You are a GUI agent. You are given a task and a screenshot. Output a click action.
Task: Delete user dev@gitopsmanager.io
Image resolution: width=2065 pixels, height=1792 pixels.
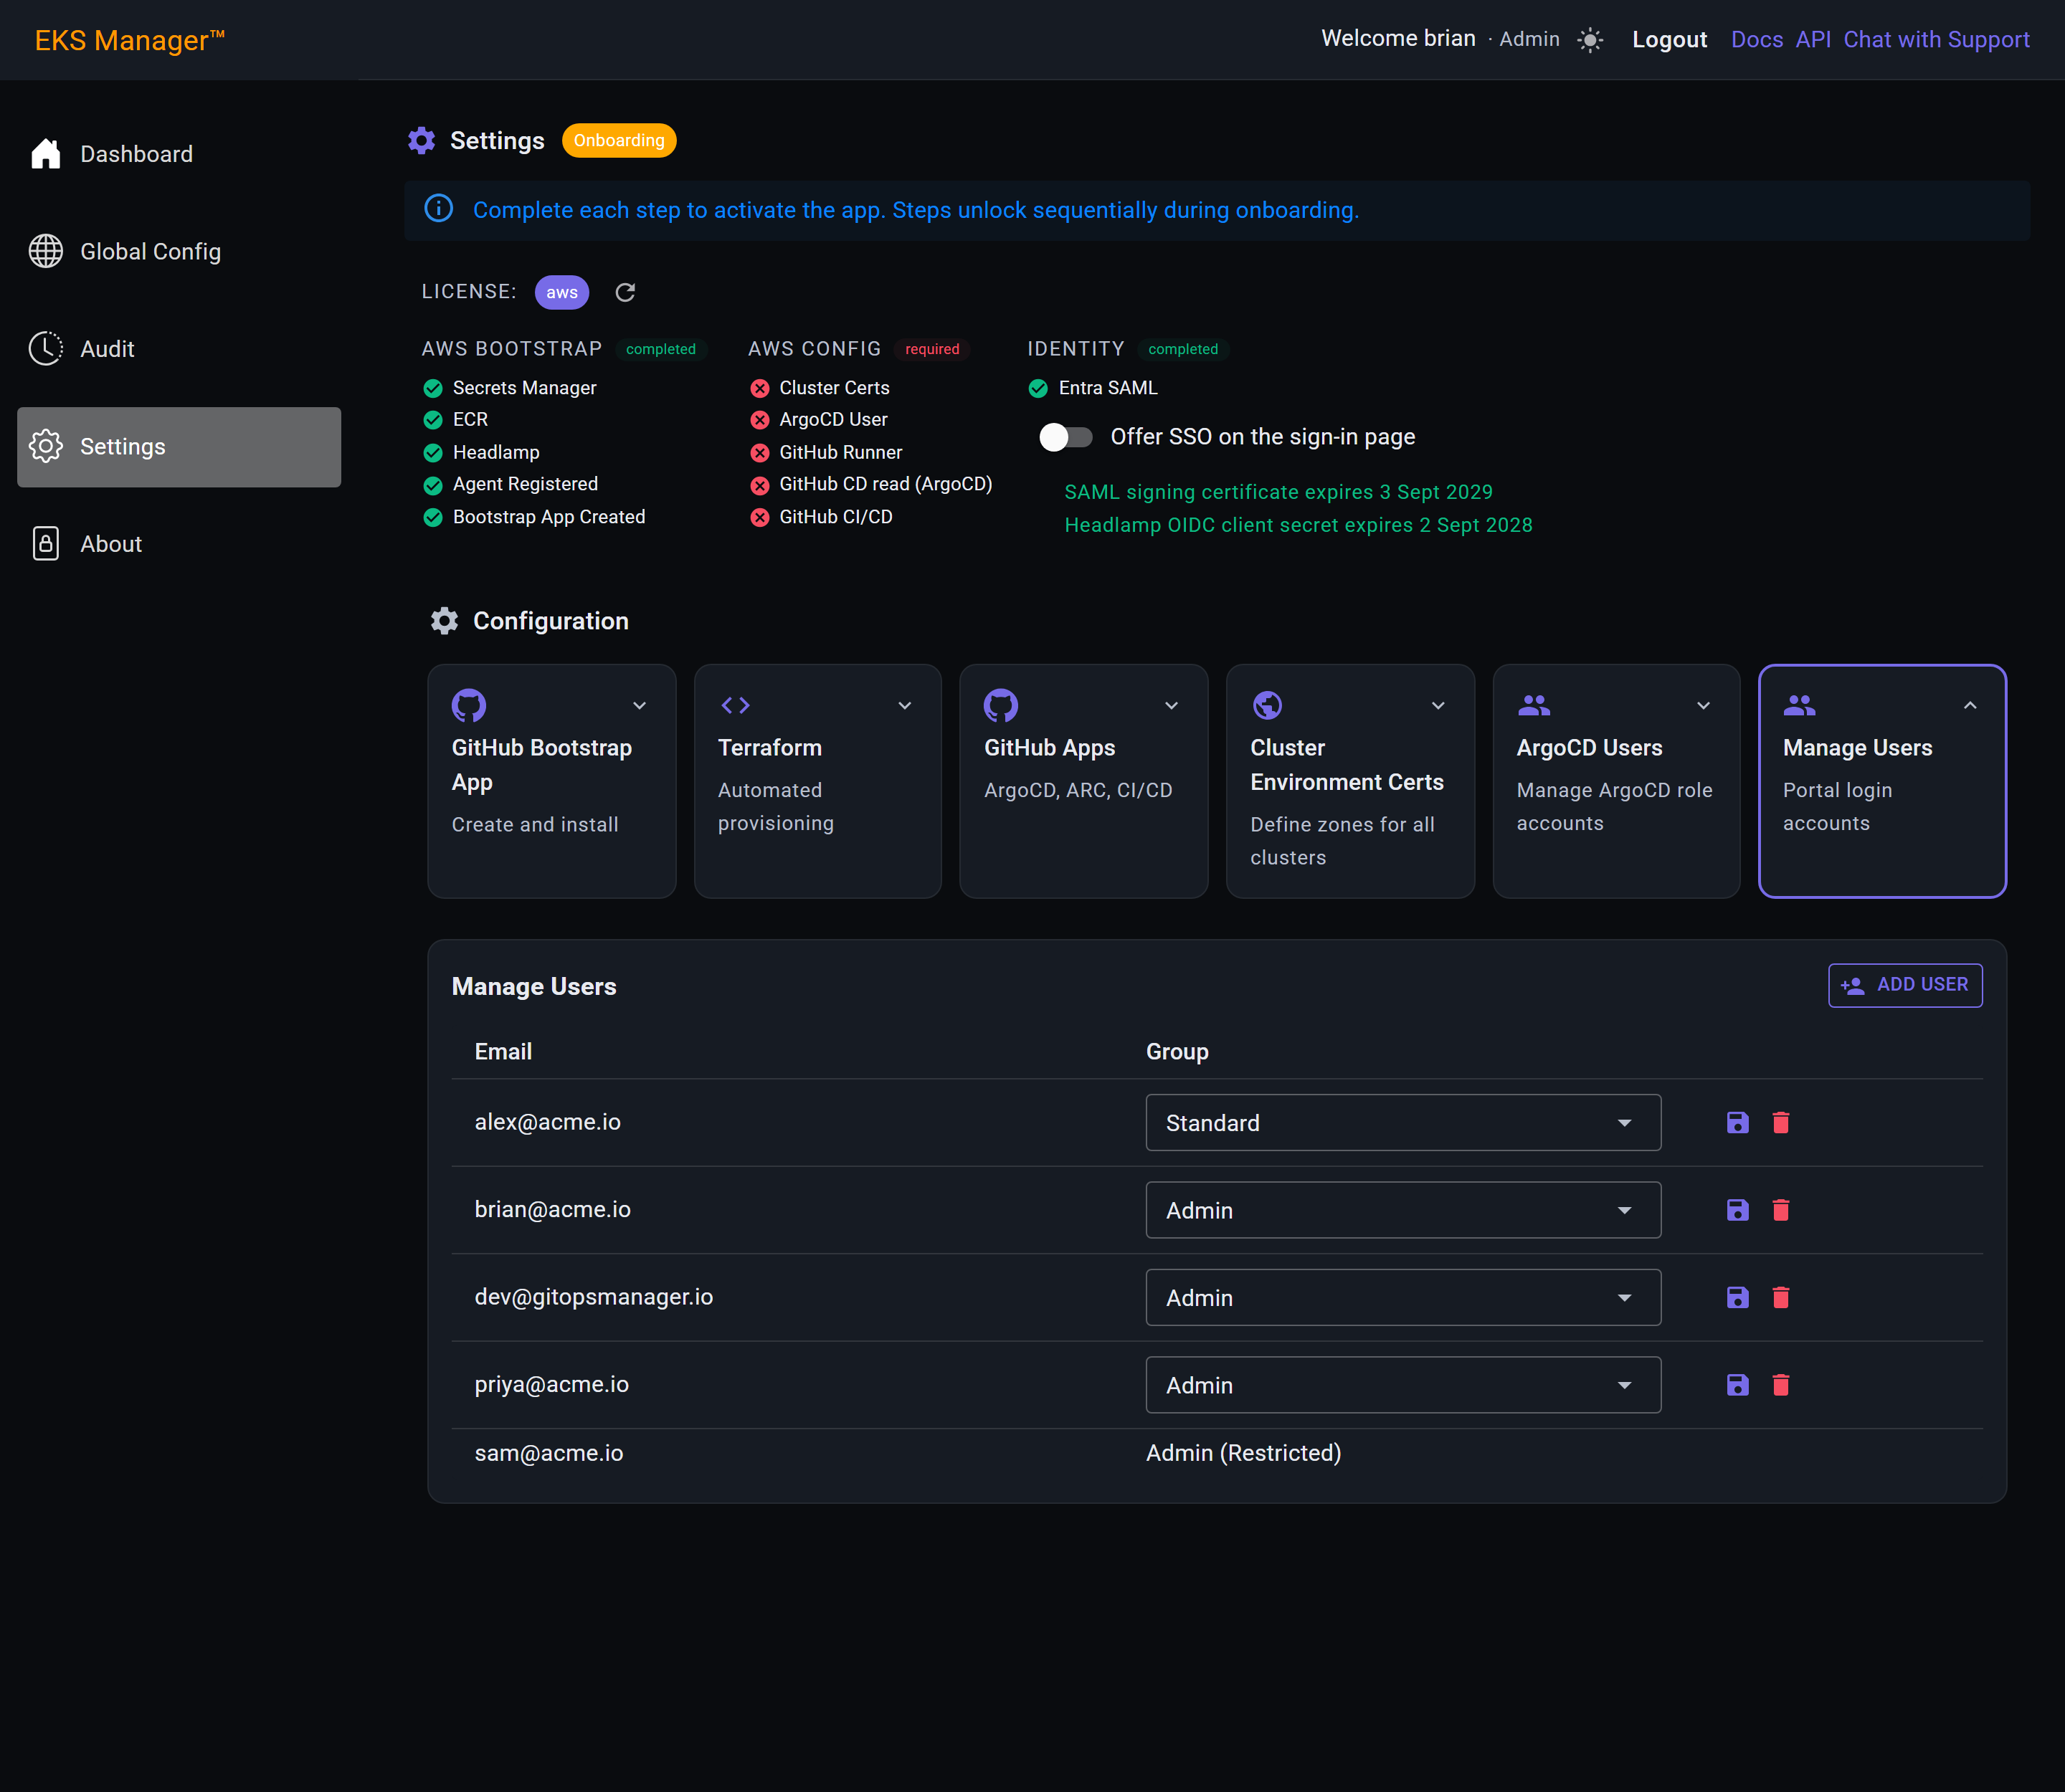click(1781, 1297)
